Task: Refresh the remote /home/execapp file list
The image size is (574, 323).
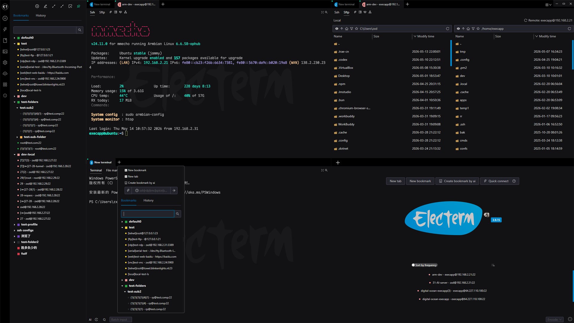Action: (x=569, y=29)
